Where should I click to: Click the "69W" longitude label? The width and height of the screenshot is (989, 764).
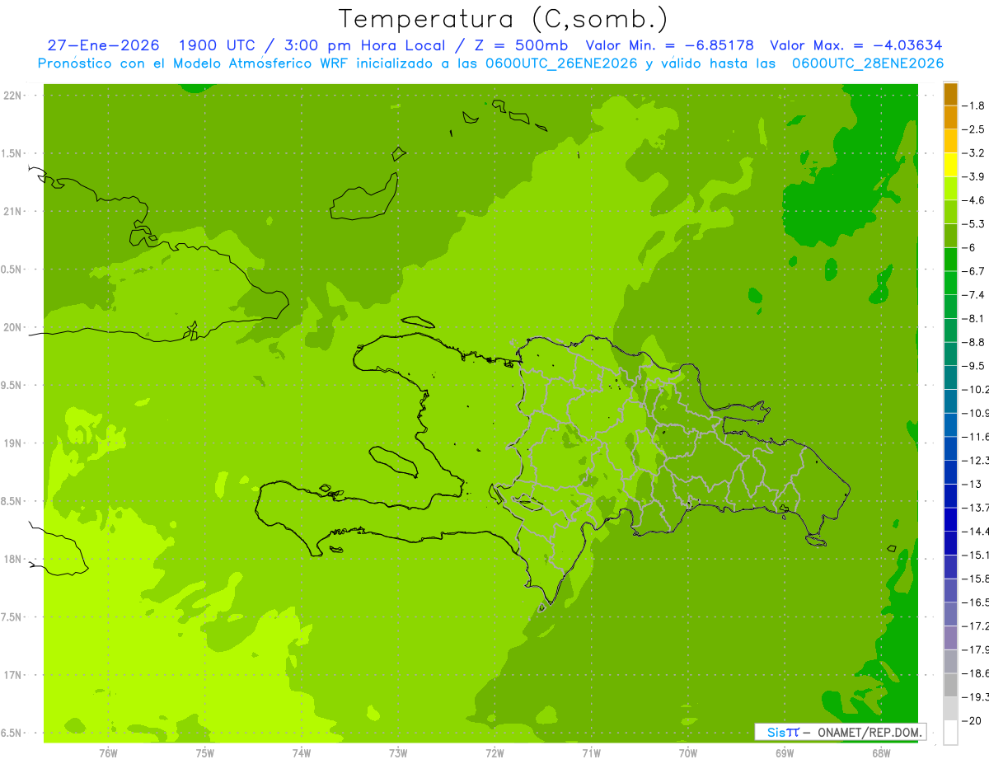click(x=785, y=752)
